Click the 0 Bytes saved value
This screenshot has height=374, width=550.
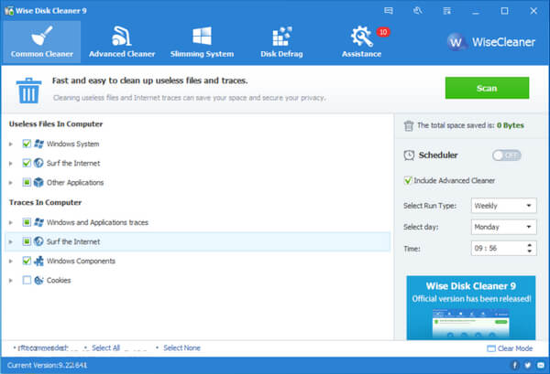511,125
